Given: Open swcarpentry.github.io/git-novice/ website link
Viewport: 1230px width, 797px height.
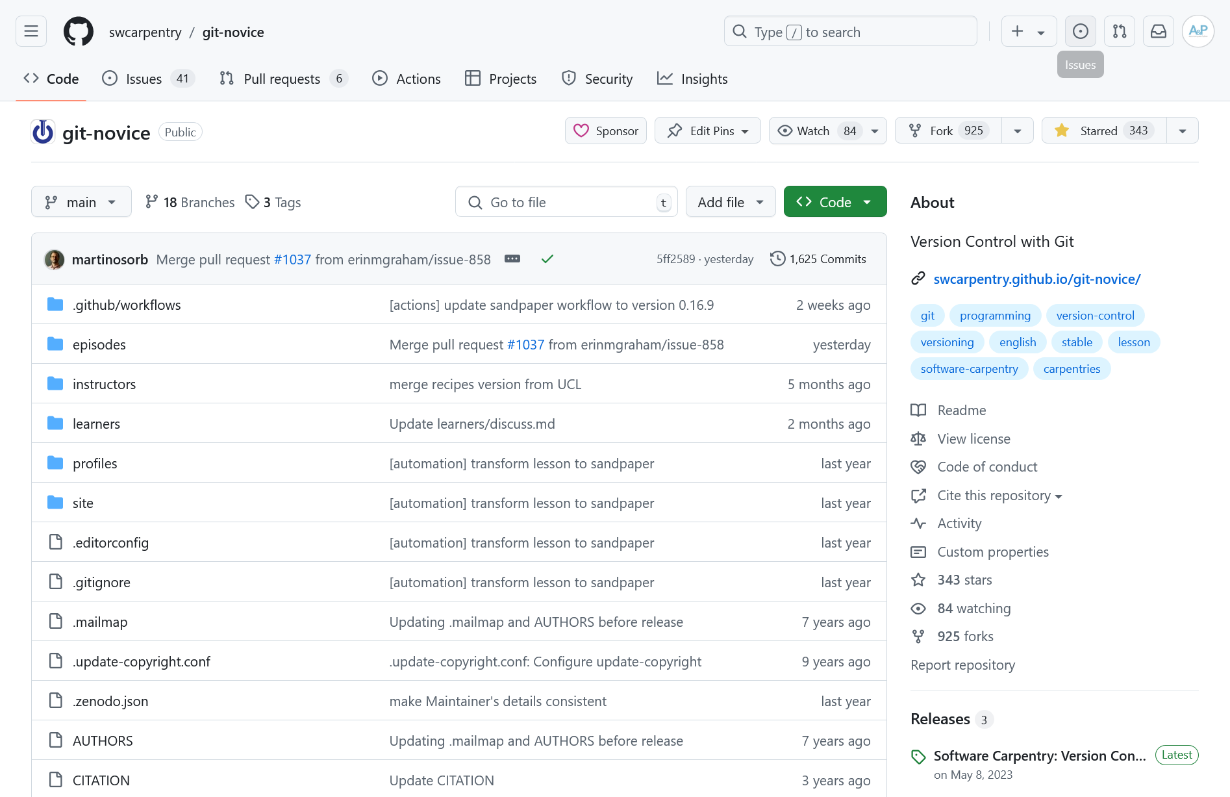Looking at the screenshot, I should 1037,279.
